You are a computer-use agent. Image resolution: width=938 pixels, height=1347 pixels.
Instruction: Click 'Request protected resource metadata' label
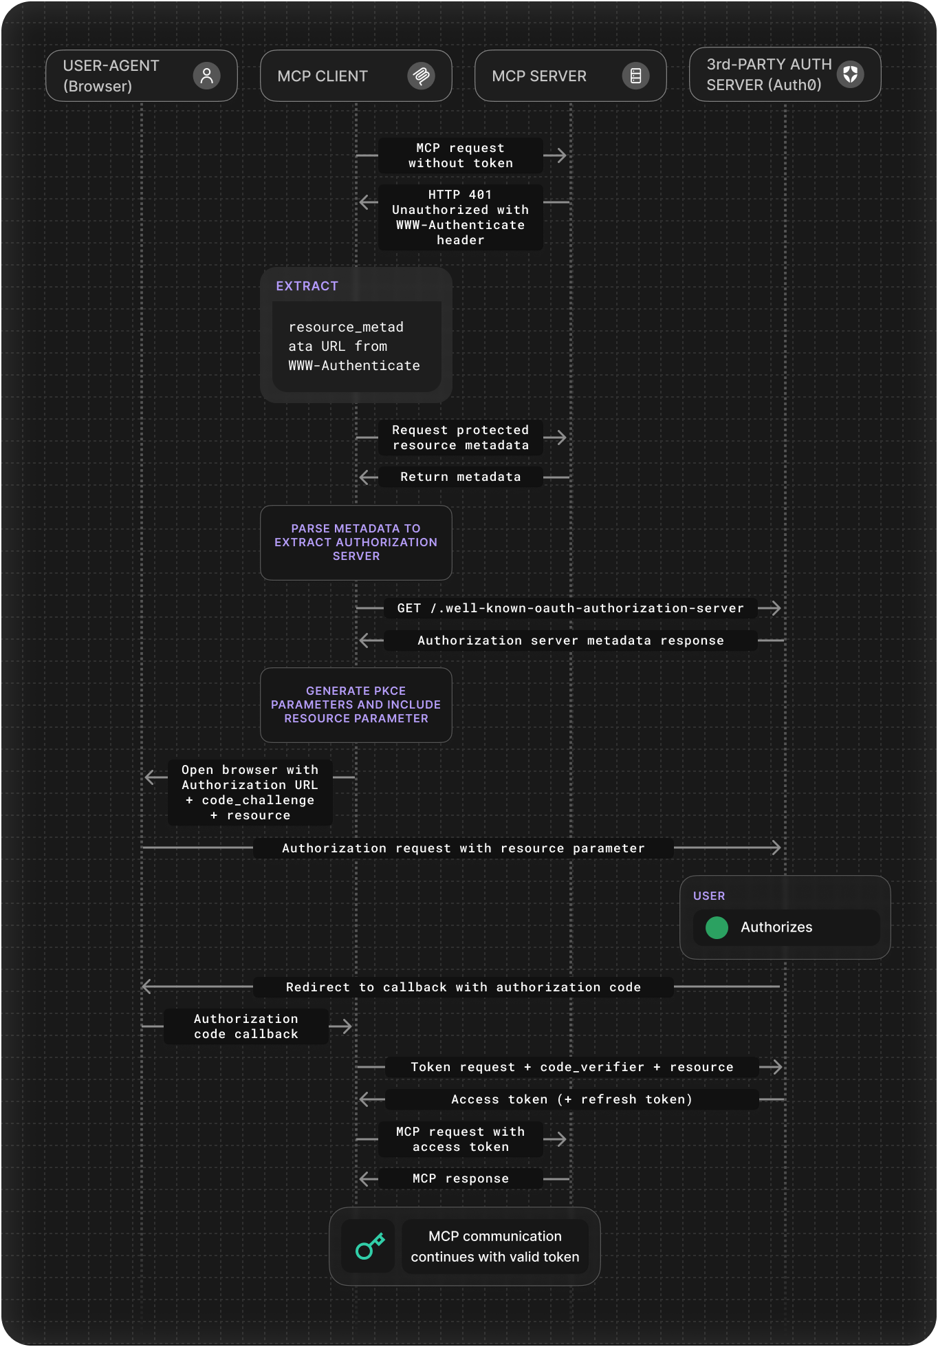tap(461, 438)
